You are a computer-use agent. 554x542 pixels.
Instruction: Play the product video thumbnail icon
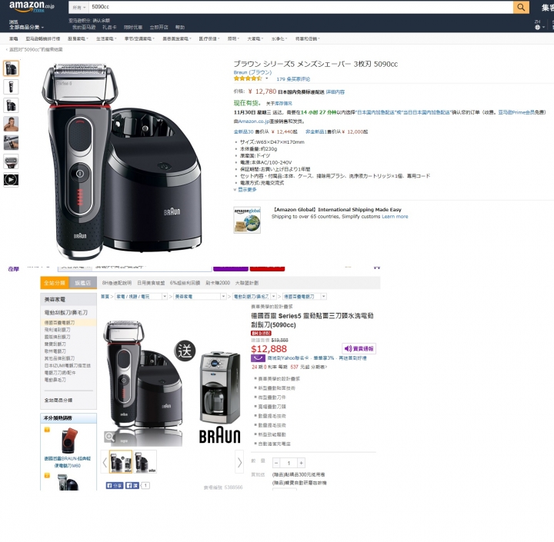pos(11,180)
